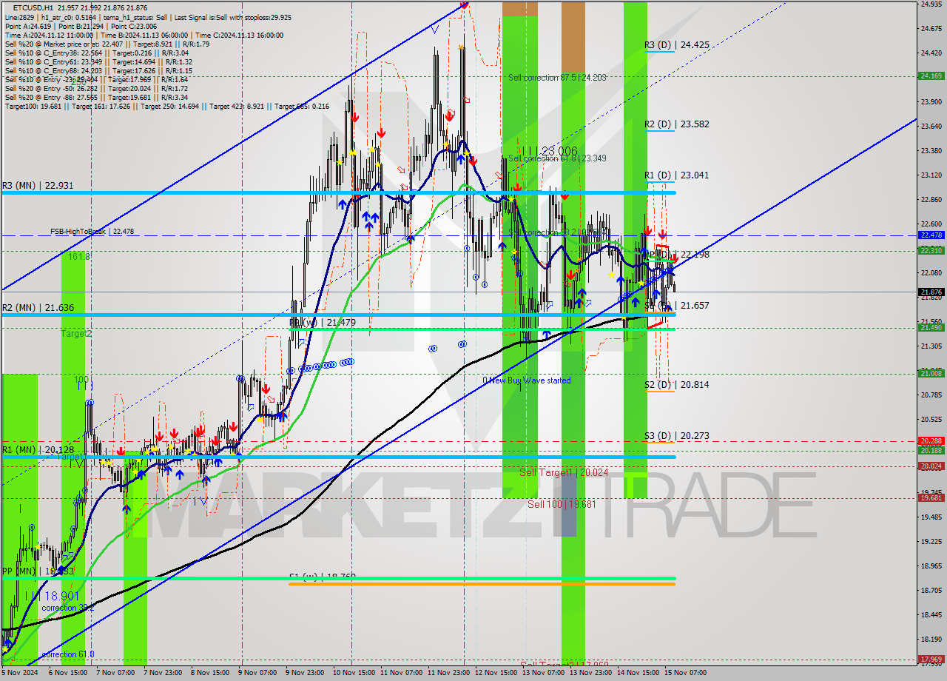Image resolution: width=947 pixels, height=681 pixels.
Task: Click the 17.969 red price tag
Action: [x=931, y=659]
